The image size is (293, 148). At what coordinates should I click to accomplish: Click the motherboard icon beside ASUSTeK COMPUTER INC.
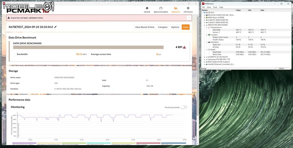click(x=207, y=15)
